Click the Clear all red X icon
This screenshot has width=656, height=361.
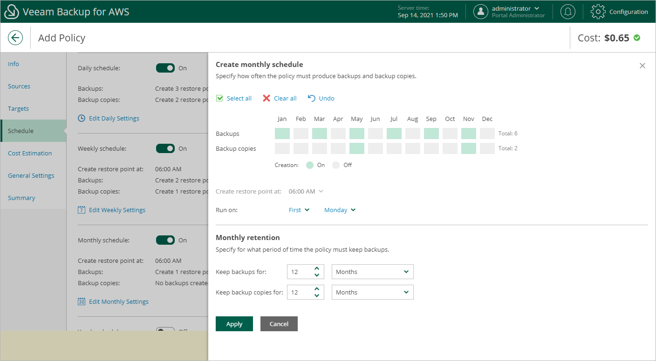click(266, 98)
